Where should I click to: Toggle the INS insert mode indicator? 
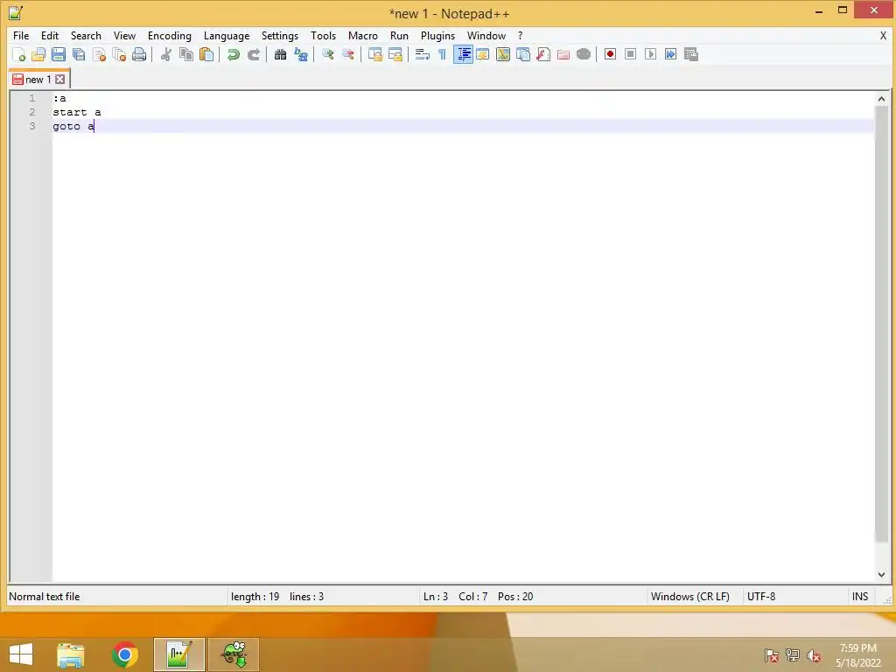point(860,597)
